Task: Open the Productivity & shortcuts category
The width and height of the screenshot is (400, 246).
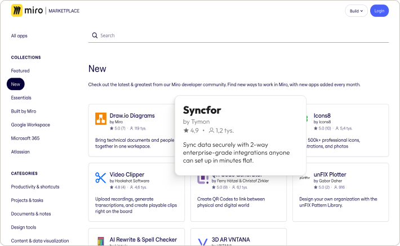Action: 35,187
